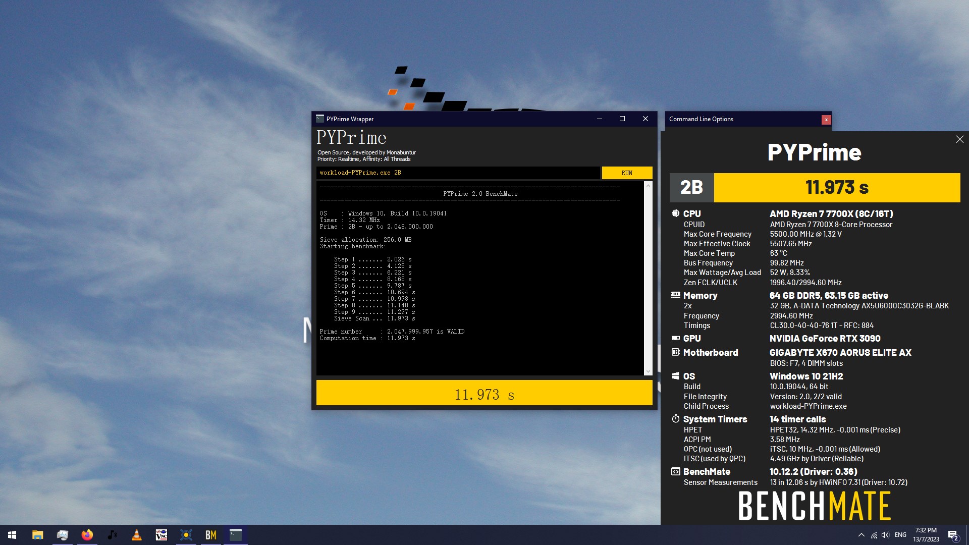Open the music note app in taskbar

(112, 535)
